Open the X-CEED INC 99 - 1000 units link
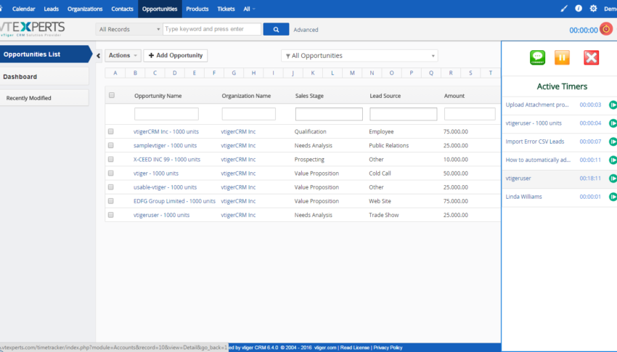617x352 pixels. [167, 159]
